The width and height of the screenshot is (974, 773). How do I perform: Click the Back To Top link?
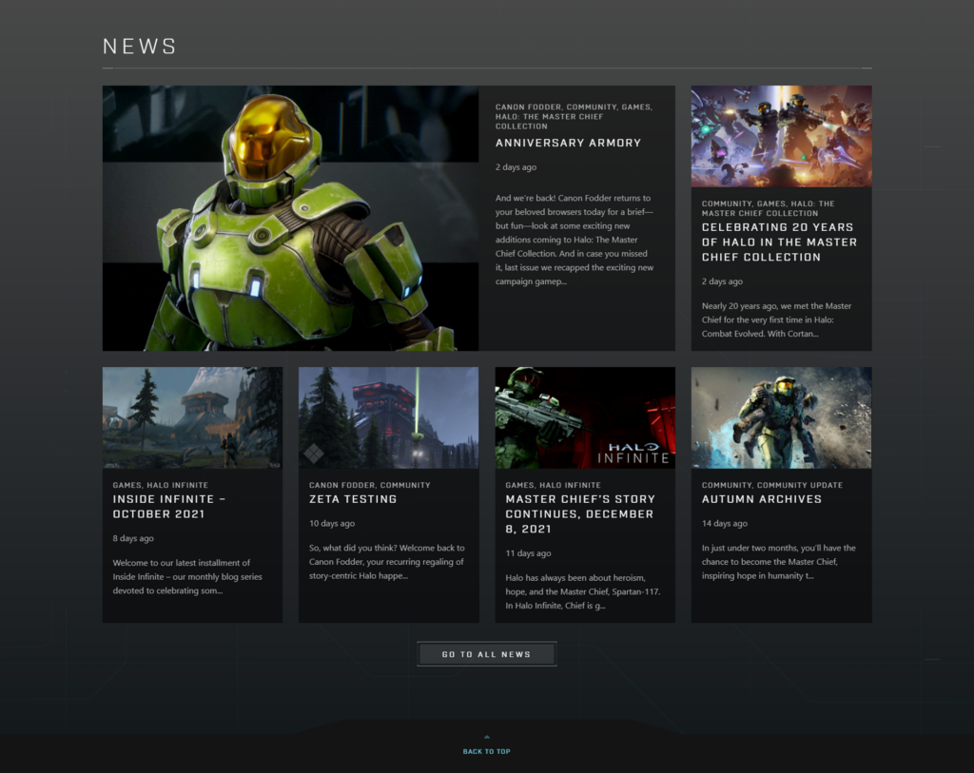486,751
